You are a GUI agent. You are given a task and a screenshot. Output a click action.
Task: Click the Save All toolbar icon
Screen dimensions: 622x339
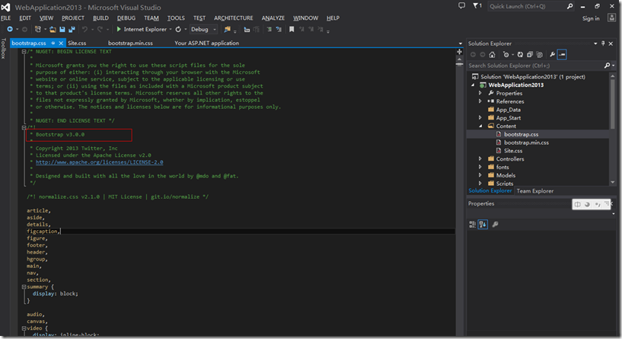(70, 30)
